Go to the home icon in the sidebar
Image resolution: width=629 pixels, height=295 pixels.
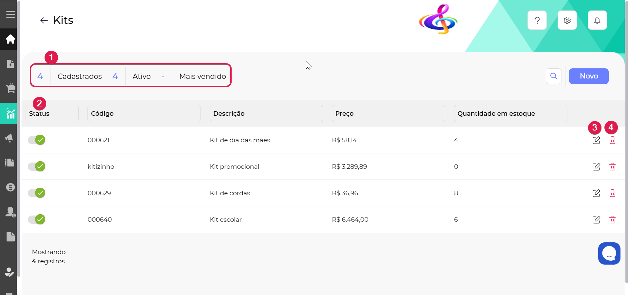pos(10,39)
